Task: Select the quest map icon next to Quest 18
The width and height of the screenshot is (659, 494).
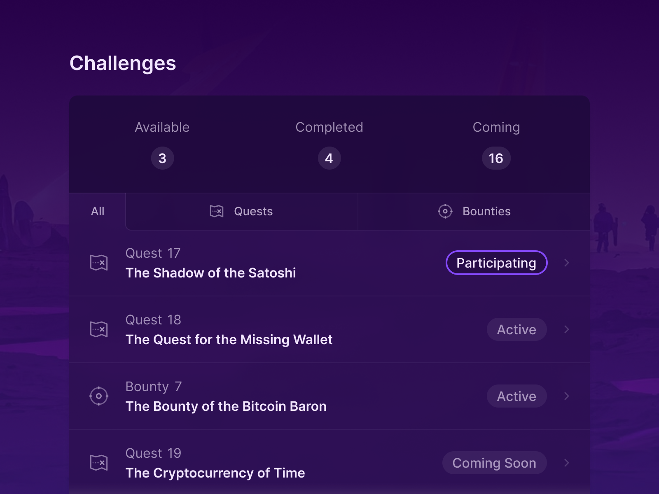Action: point(99,329)
